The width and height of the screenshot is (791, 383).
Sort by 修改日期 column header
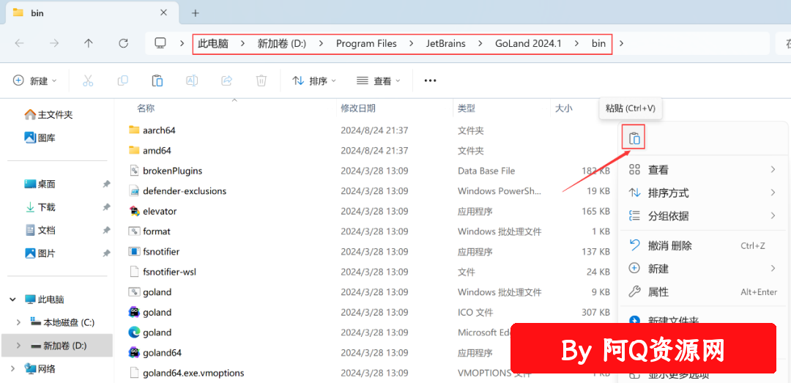tap(357, 108)
